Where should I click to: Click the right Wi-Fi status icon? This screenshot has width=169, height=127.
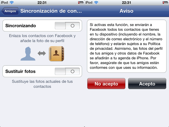[96, 3]
